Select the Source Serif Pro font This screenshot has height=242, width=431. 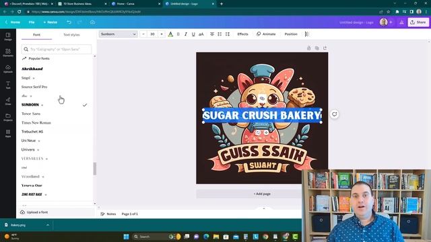coord(34,87)
